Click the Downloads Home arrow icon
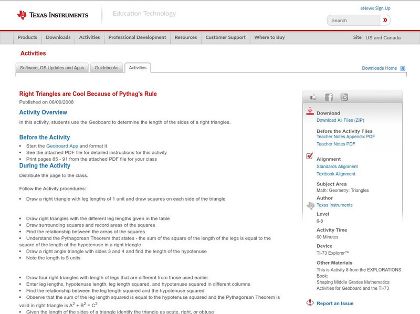The width and height of the screenshot is (420, 314). tap(402, 68)
